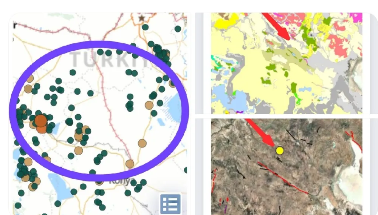Viewport: 378px width, 215px height.
Task: Click red arrow on geological map
Action: point(277,26)
